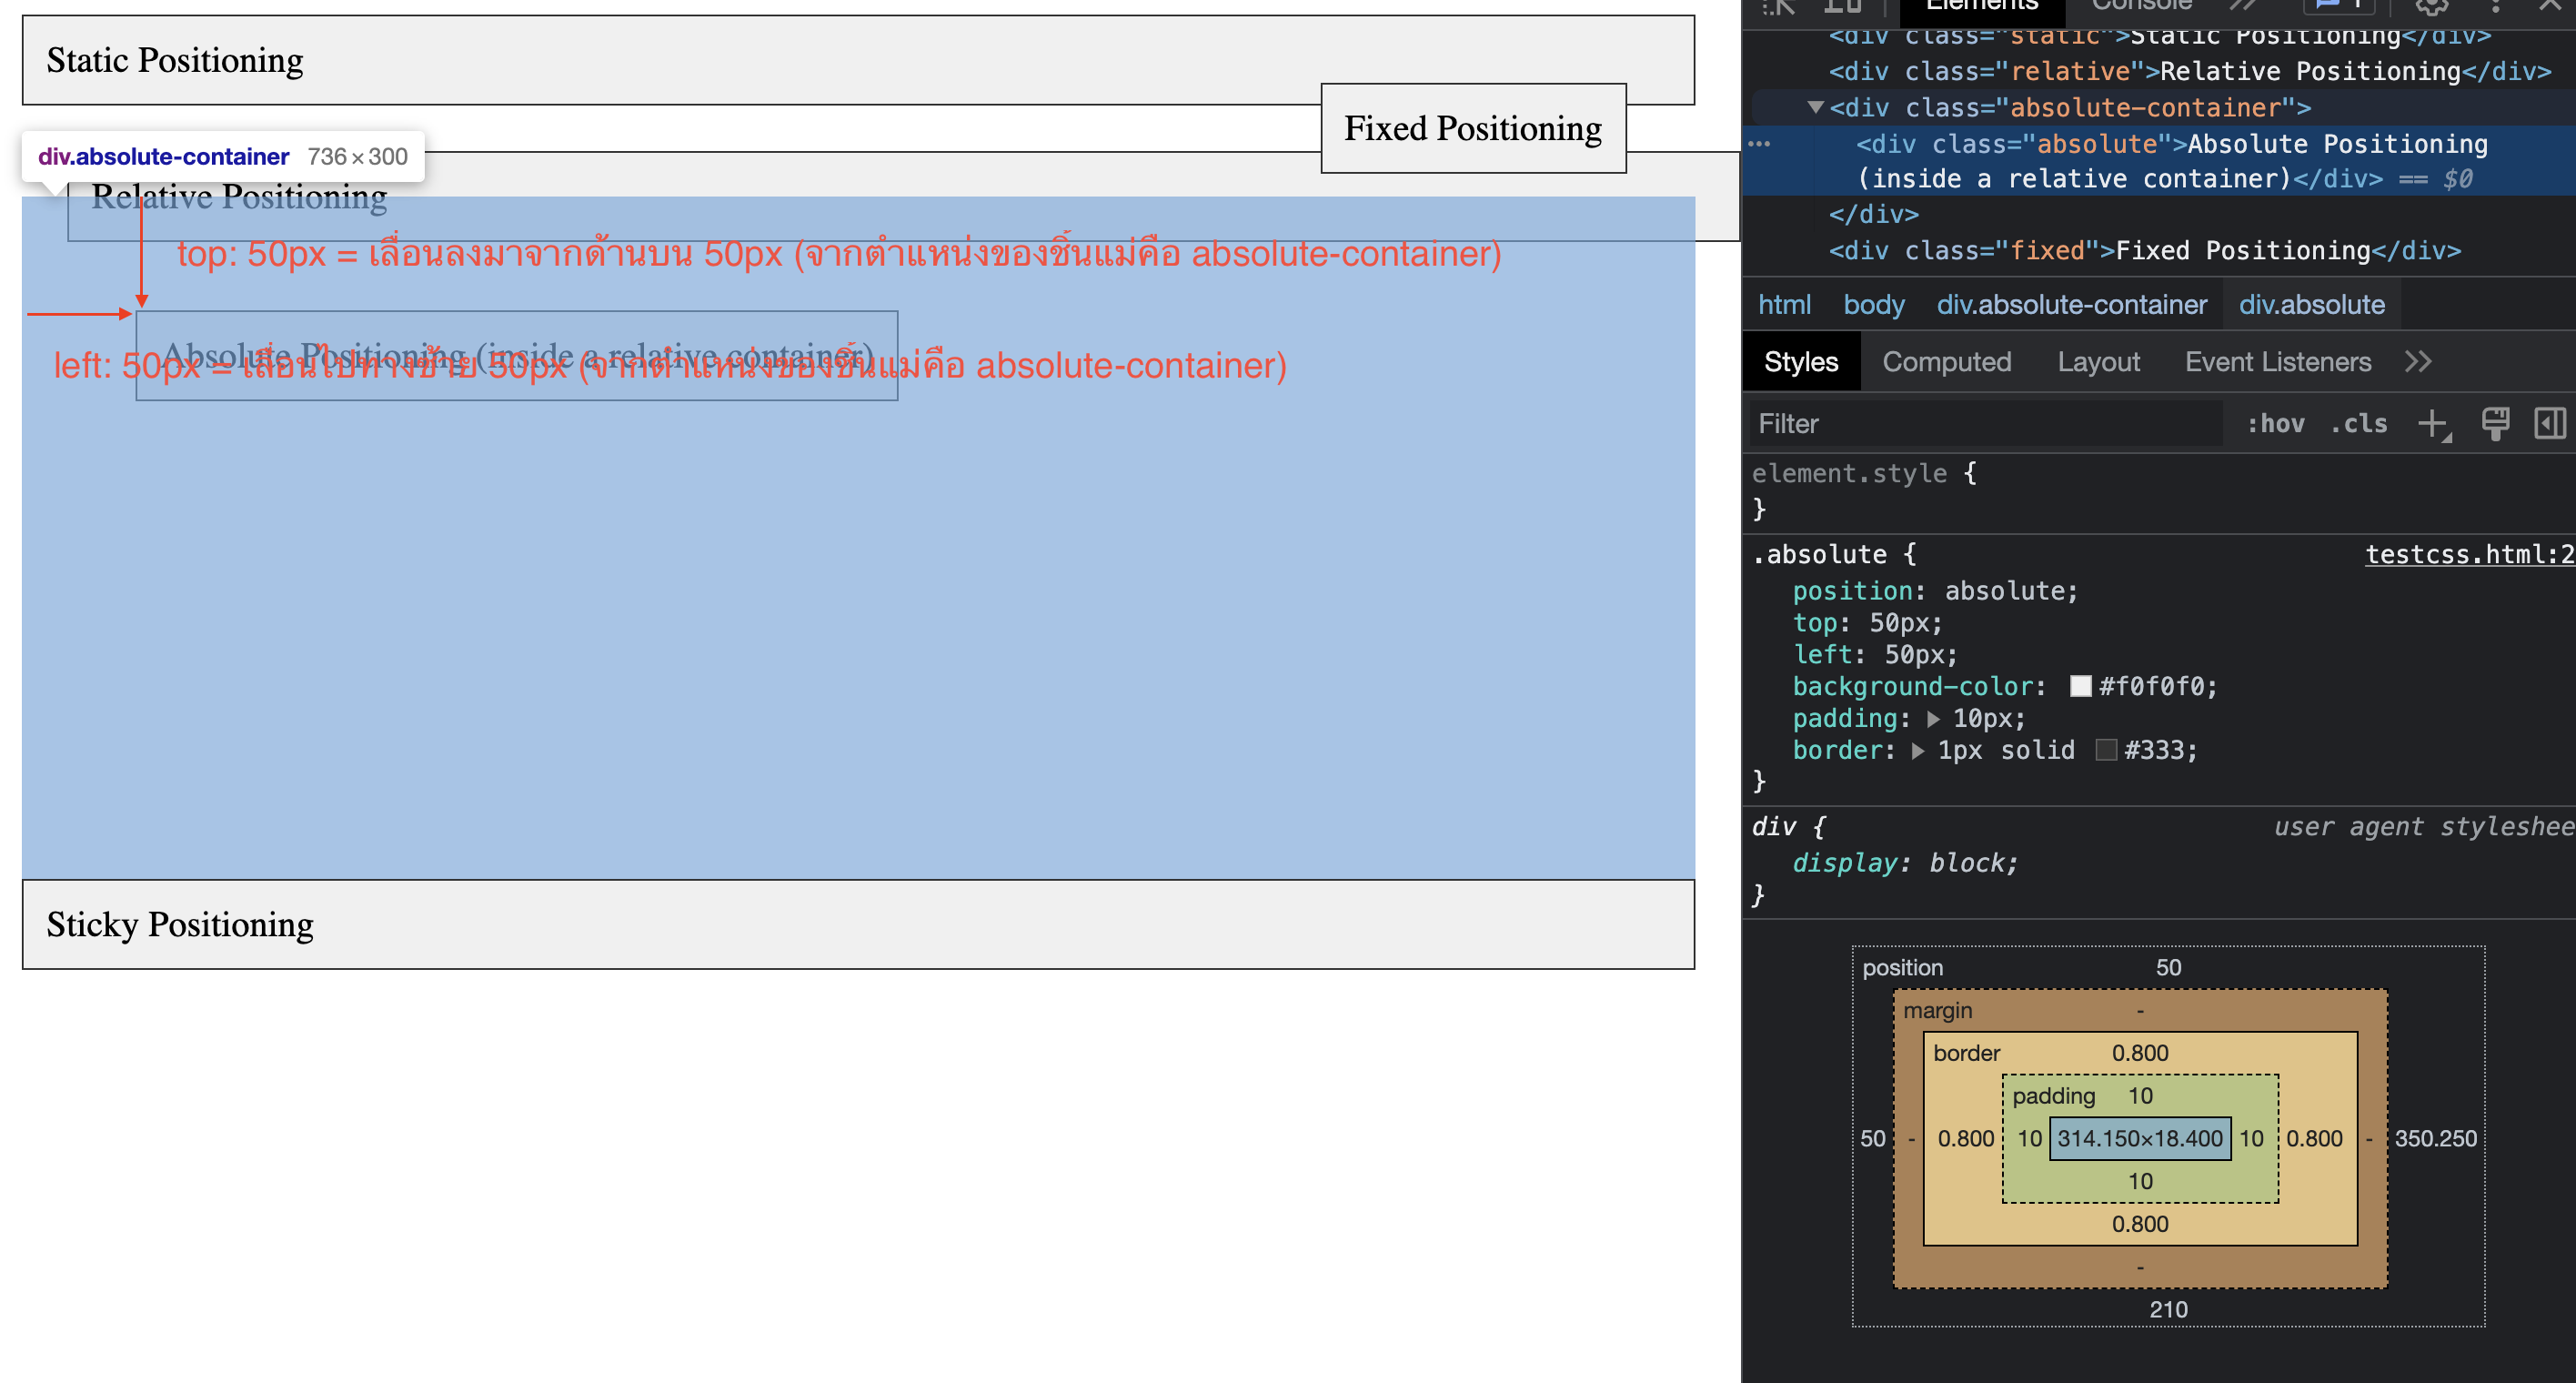Collapse the absolute-container div node
This screenshot has width=2576, height=1383.
[1815, 107]
